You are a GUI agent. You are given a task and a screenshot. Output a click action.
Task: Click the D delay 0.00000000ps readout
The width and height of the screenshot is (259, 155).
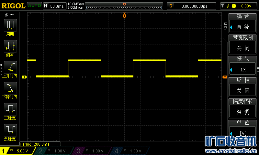(x=191, y=6)
